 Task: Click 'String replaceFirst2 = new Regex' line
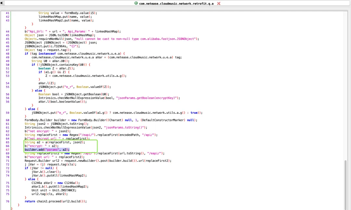(95, 153)
